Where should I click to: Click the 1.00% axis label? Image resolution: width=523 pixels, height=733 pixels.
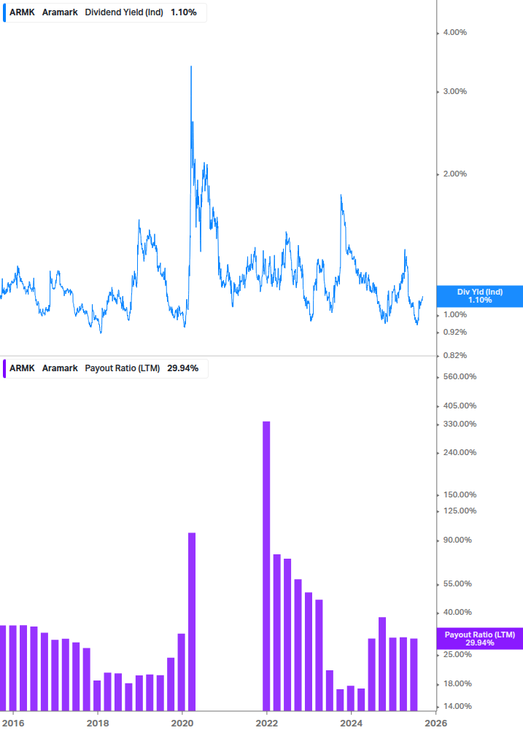(x=454, y=314)
